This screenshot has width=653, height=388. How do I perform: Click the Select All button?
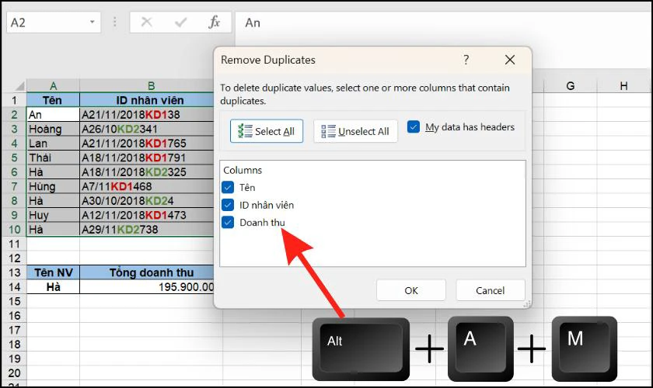tap(267, 131)
